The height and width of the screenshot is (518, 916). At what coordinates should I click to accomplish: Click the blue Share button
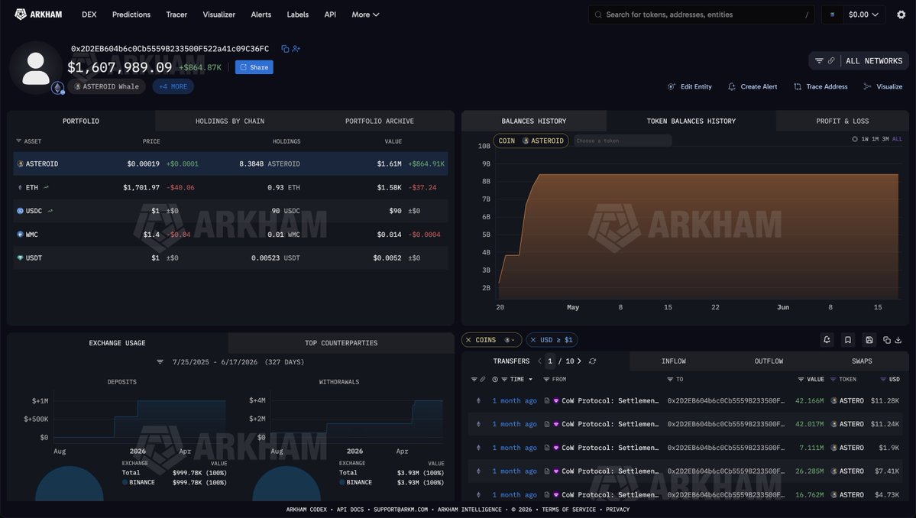click(x=254, y=67)
